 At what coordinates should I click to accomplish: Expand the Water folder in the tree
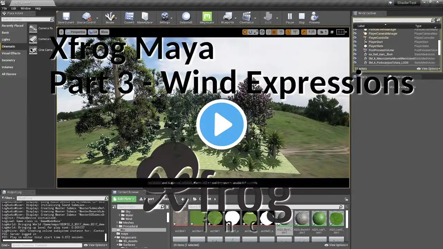[120, 215]
